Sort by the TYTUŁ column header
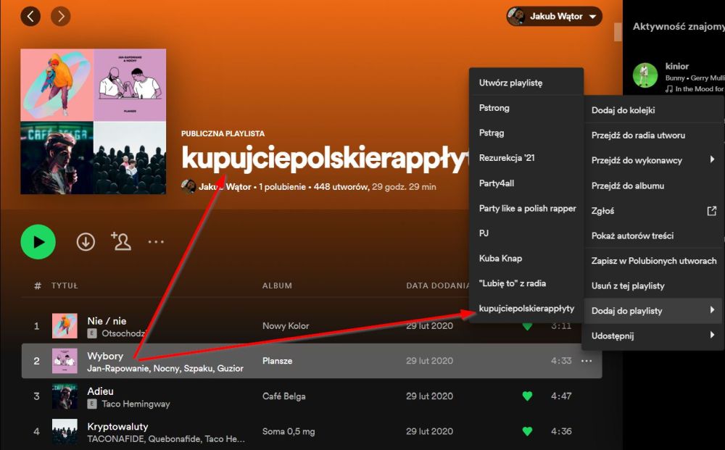The height and width of the screenshot is (450, 725). (x=65, y=286)
